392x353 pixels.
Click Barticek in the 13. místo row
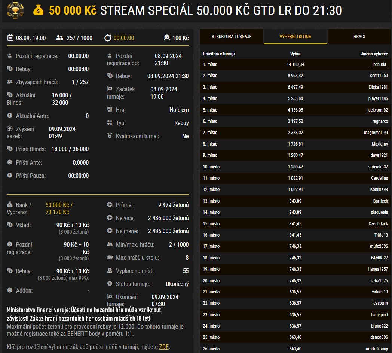[x=380, y=201]
